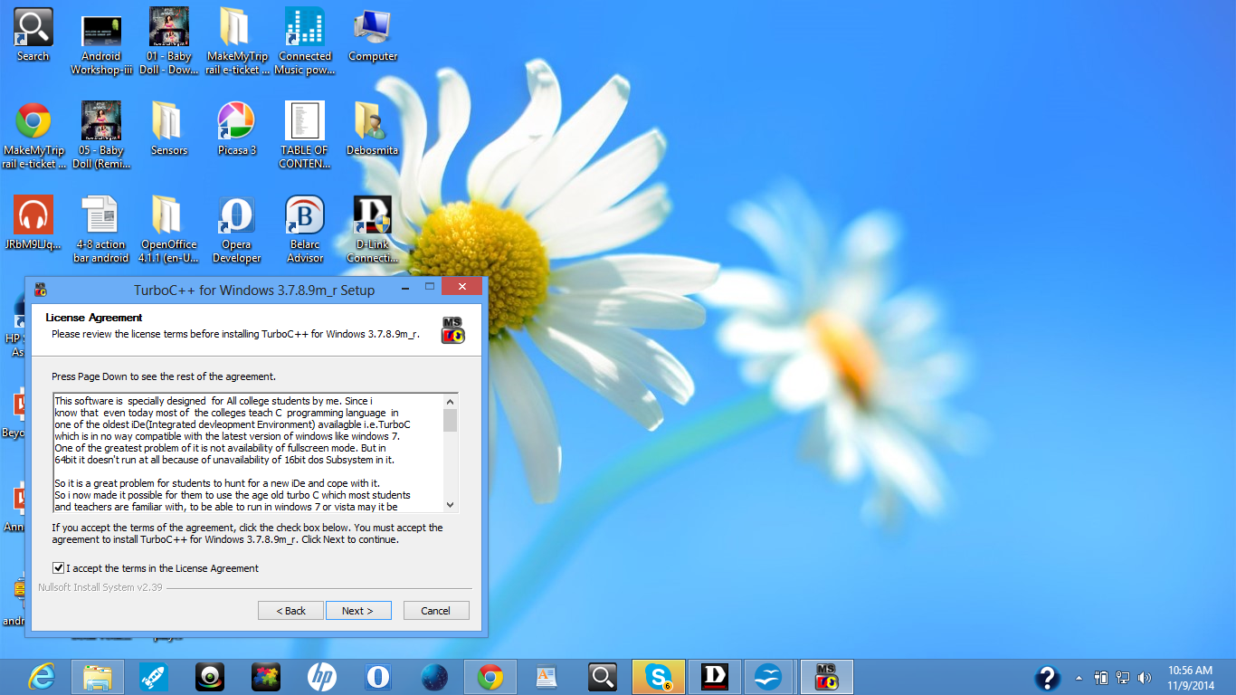The height and width of the screenshot is (695, 1236).
Task: Go Back to previous setup page
Action: [290, 611]
